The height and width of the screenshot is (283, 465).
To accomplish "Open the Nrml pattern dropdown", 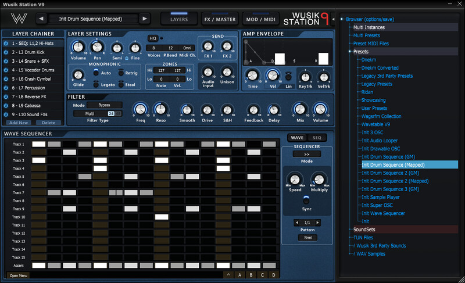I will tap(307, 237).
